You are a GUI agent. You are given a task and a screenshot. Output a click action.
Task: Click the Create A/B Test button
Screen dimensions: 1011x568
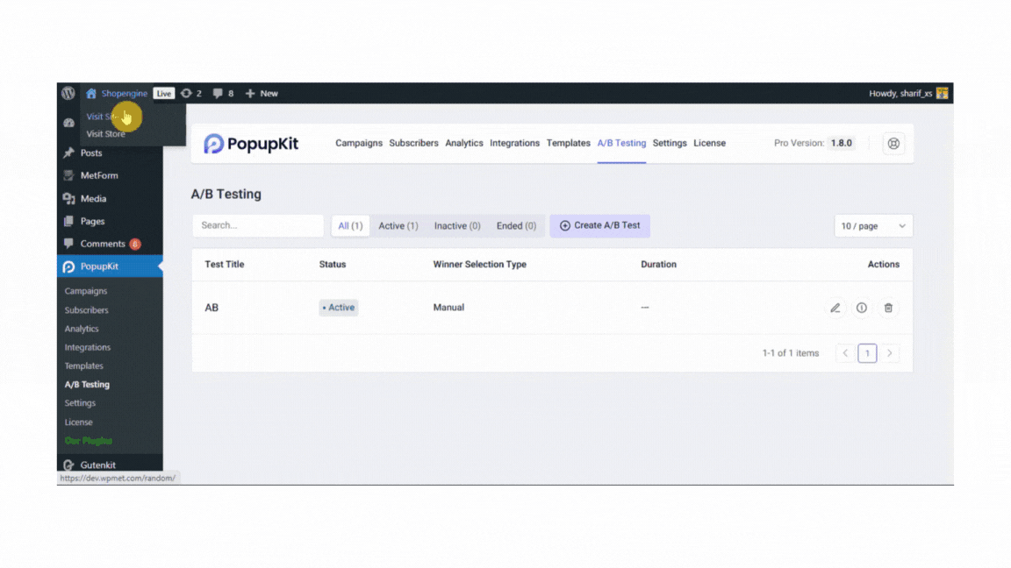coord(599,225)
